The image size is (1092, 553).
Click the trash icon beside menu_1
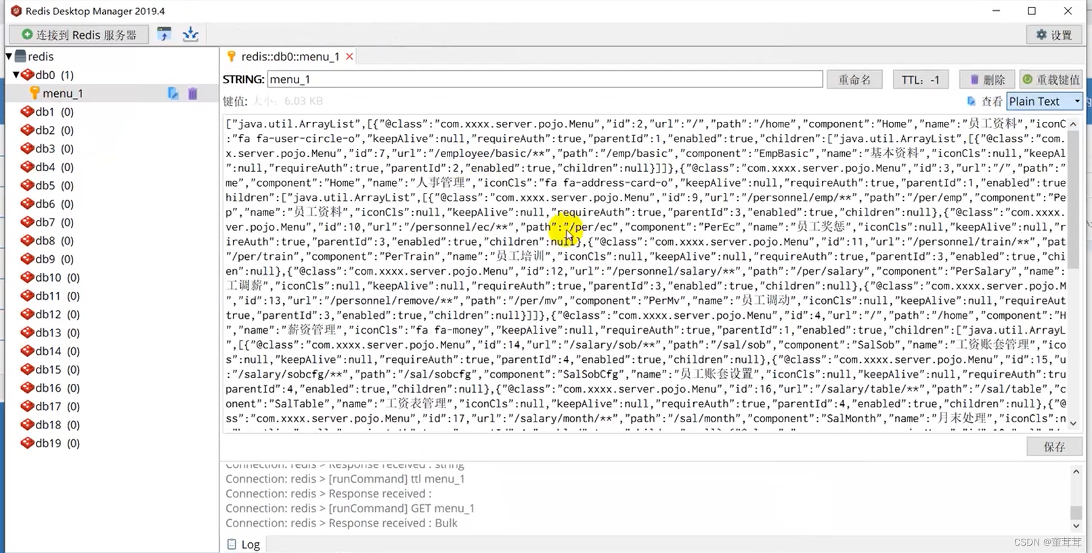[x=192, y=93]
